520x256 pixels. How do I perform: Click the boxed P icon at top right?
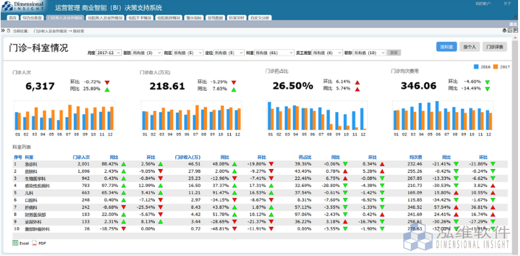point(515,30)
